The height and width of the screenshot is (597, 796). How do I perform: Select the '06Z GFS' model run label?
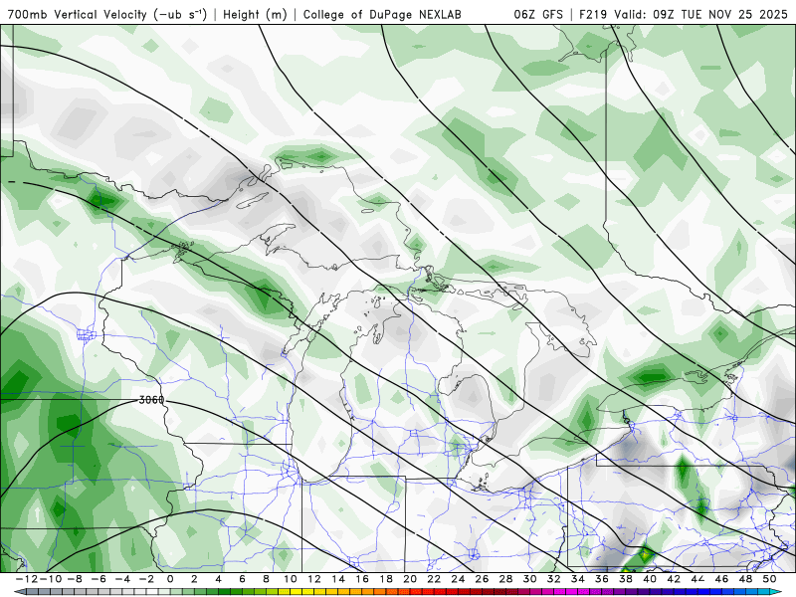click(538, 14)
